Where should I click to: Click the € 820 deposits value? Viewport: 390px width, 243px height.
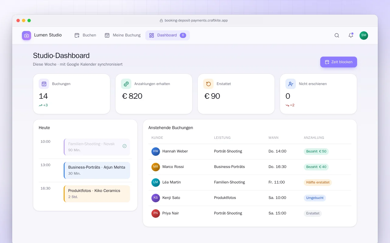coord(132,96)
